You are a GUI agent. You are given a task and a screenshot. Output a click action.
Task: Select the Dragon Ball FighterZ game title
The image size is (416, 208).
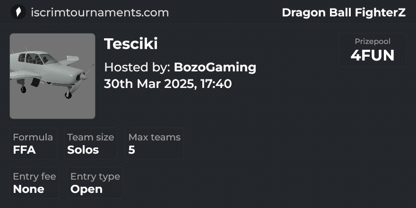[344, 12]
